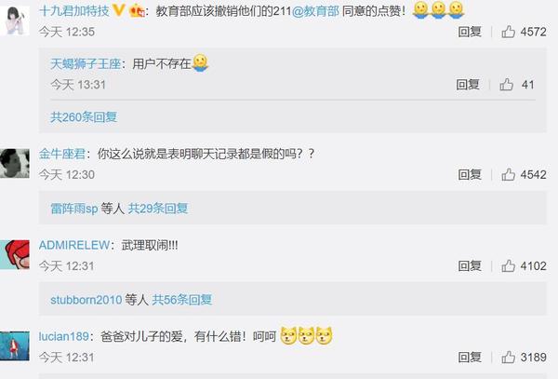Screen dimensions: 558x379
Task: Like 天蝎狮子王座's reply with 41 likes
Action: [x=506, y=85]
